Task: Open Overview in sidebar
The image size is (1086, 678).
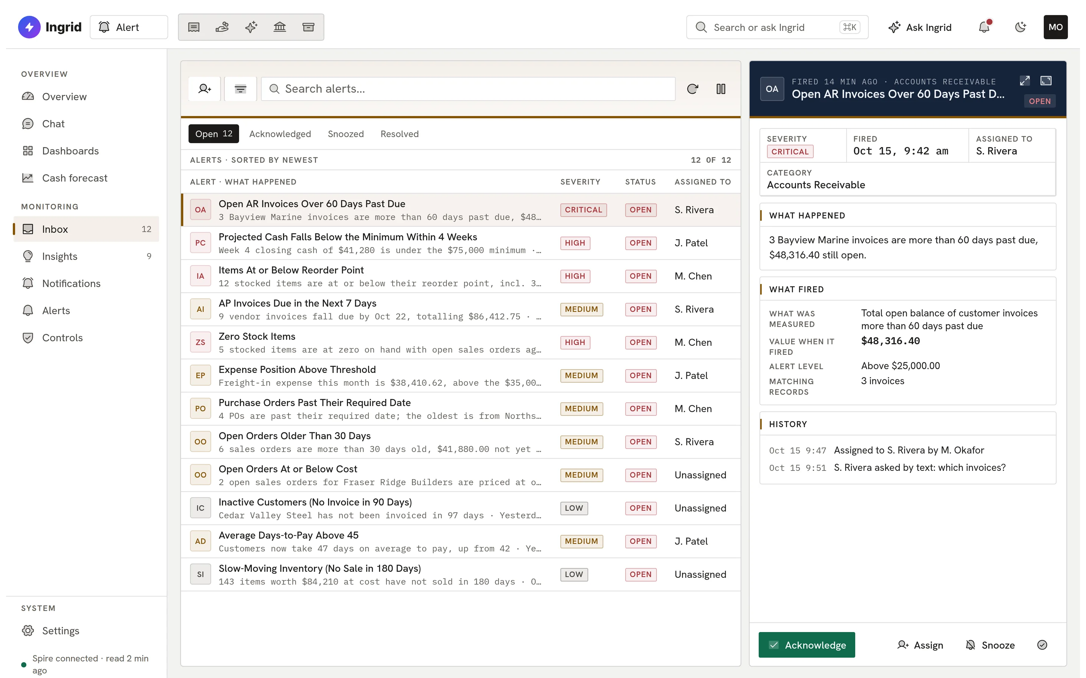Action: pyautogui.click(x=86, y=97)
